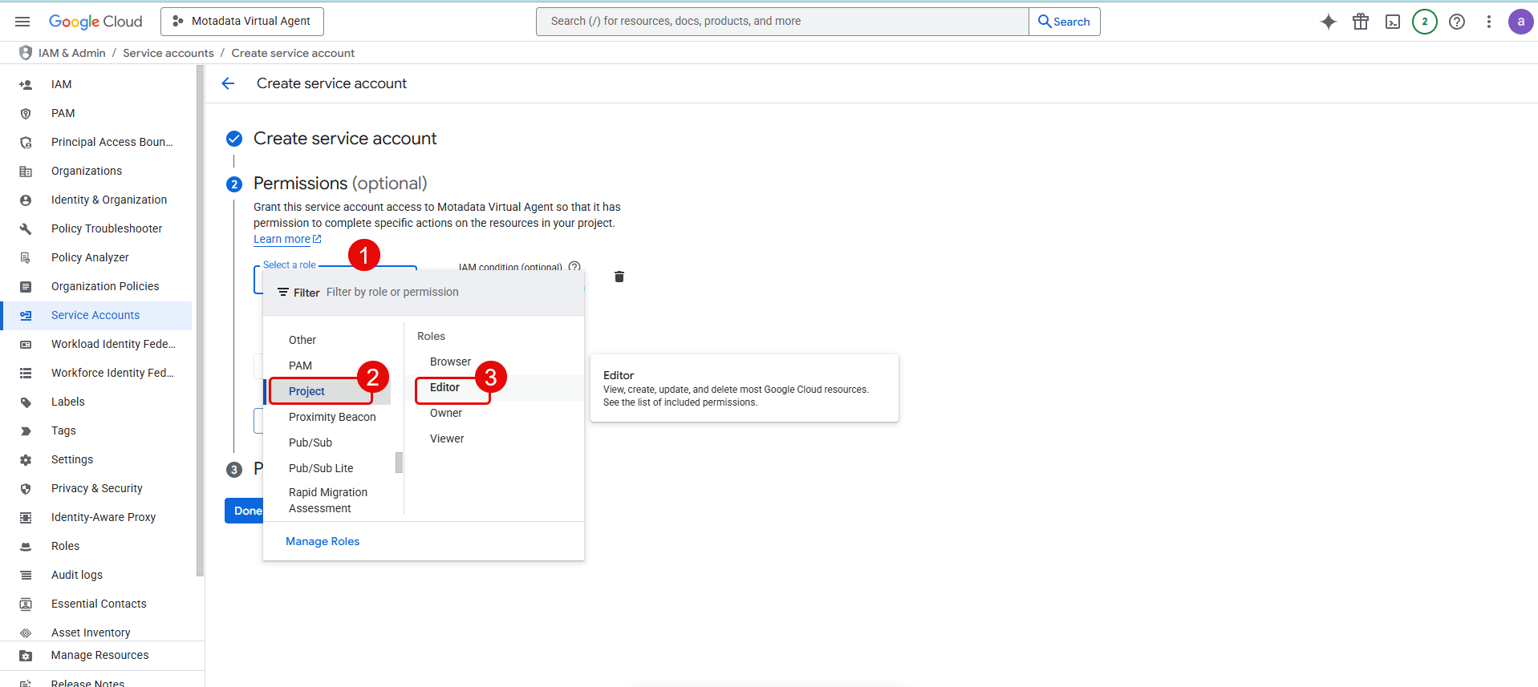Open the Gemini AI assistant sparkle icon
The height and width of the screenshot is (687, 1538).
pyautogui.click(x=1329, y=22)
